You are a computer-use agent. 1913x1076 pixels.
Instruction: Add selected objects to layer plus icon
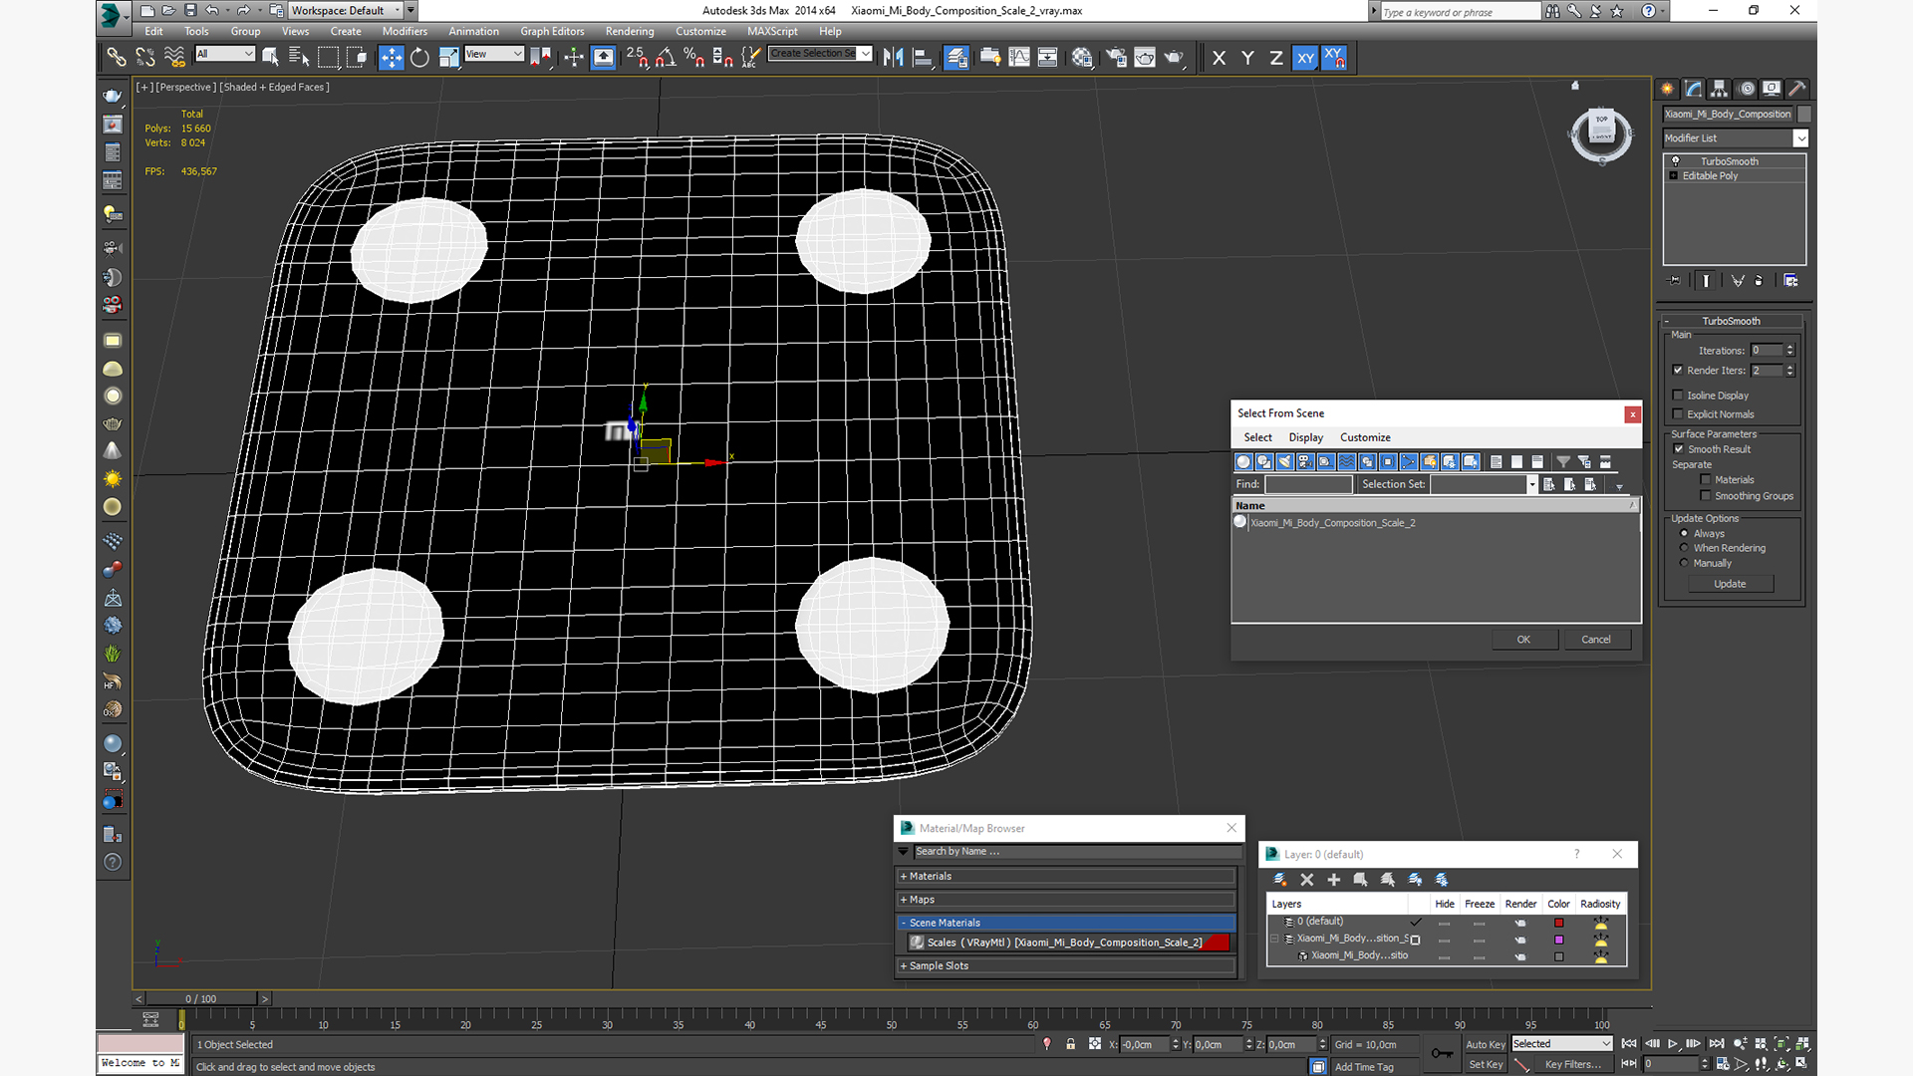pyautogui.click(x=1334, y=880)
